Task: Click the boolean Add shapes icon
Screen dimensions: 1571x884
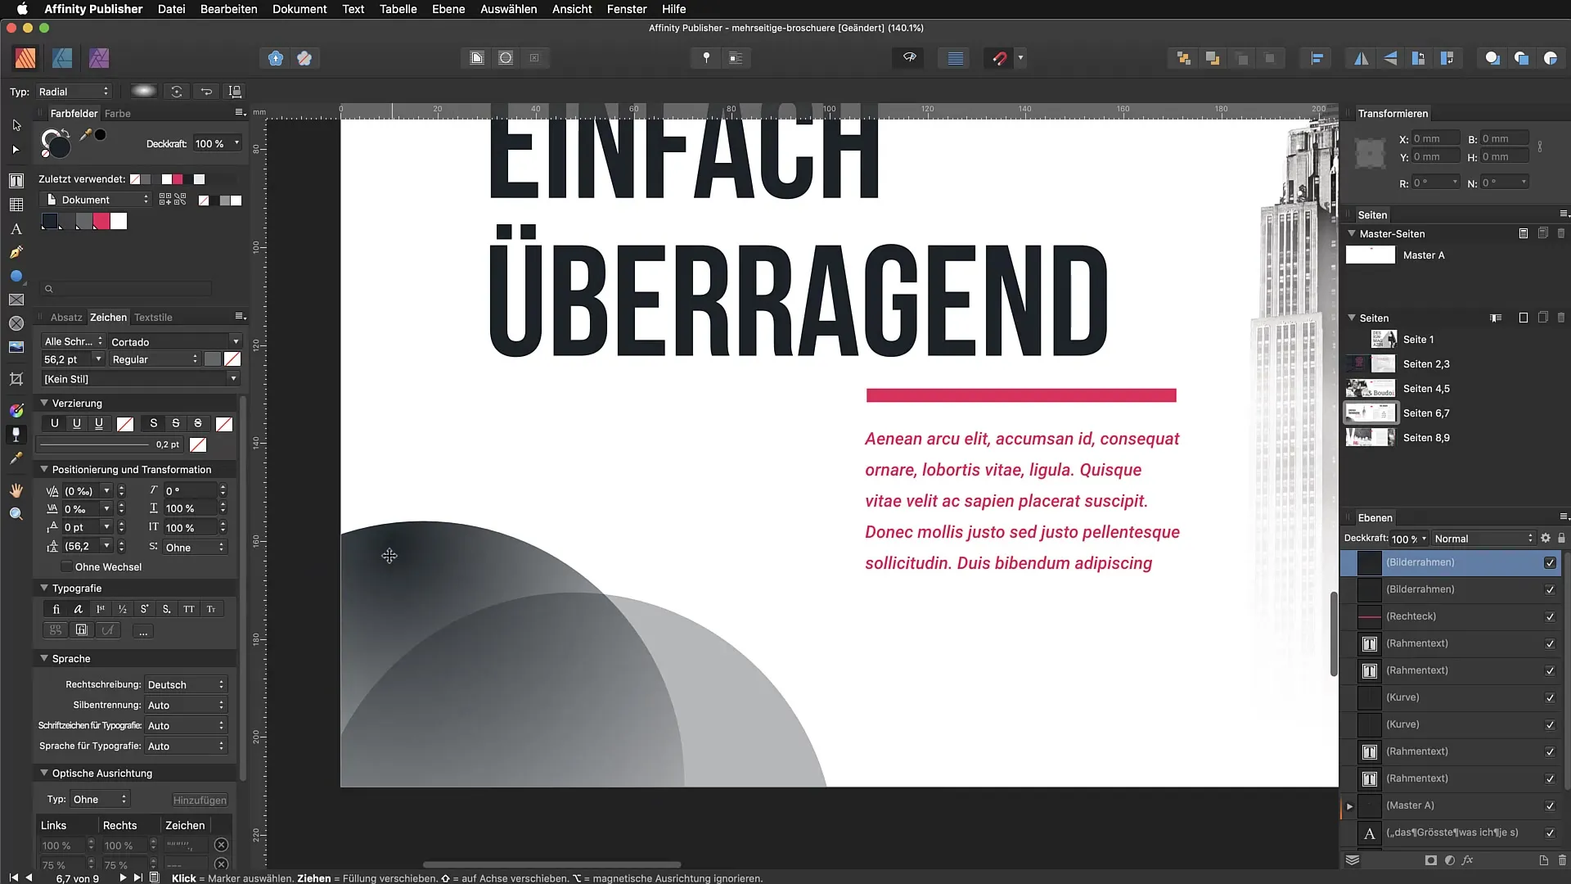Action: pyautogui.click(x=1492, y=58)
